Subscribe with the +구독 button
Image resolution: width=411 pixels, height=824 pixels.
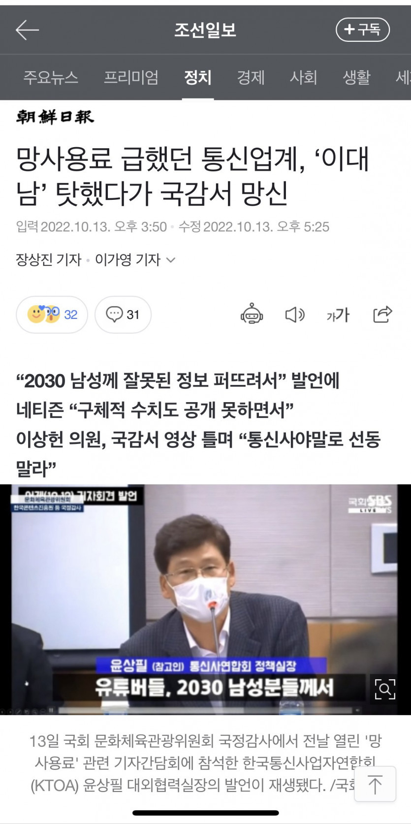[363, 30]
